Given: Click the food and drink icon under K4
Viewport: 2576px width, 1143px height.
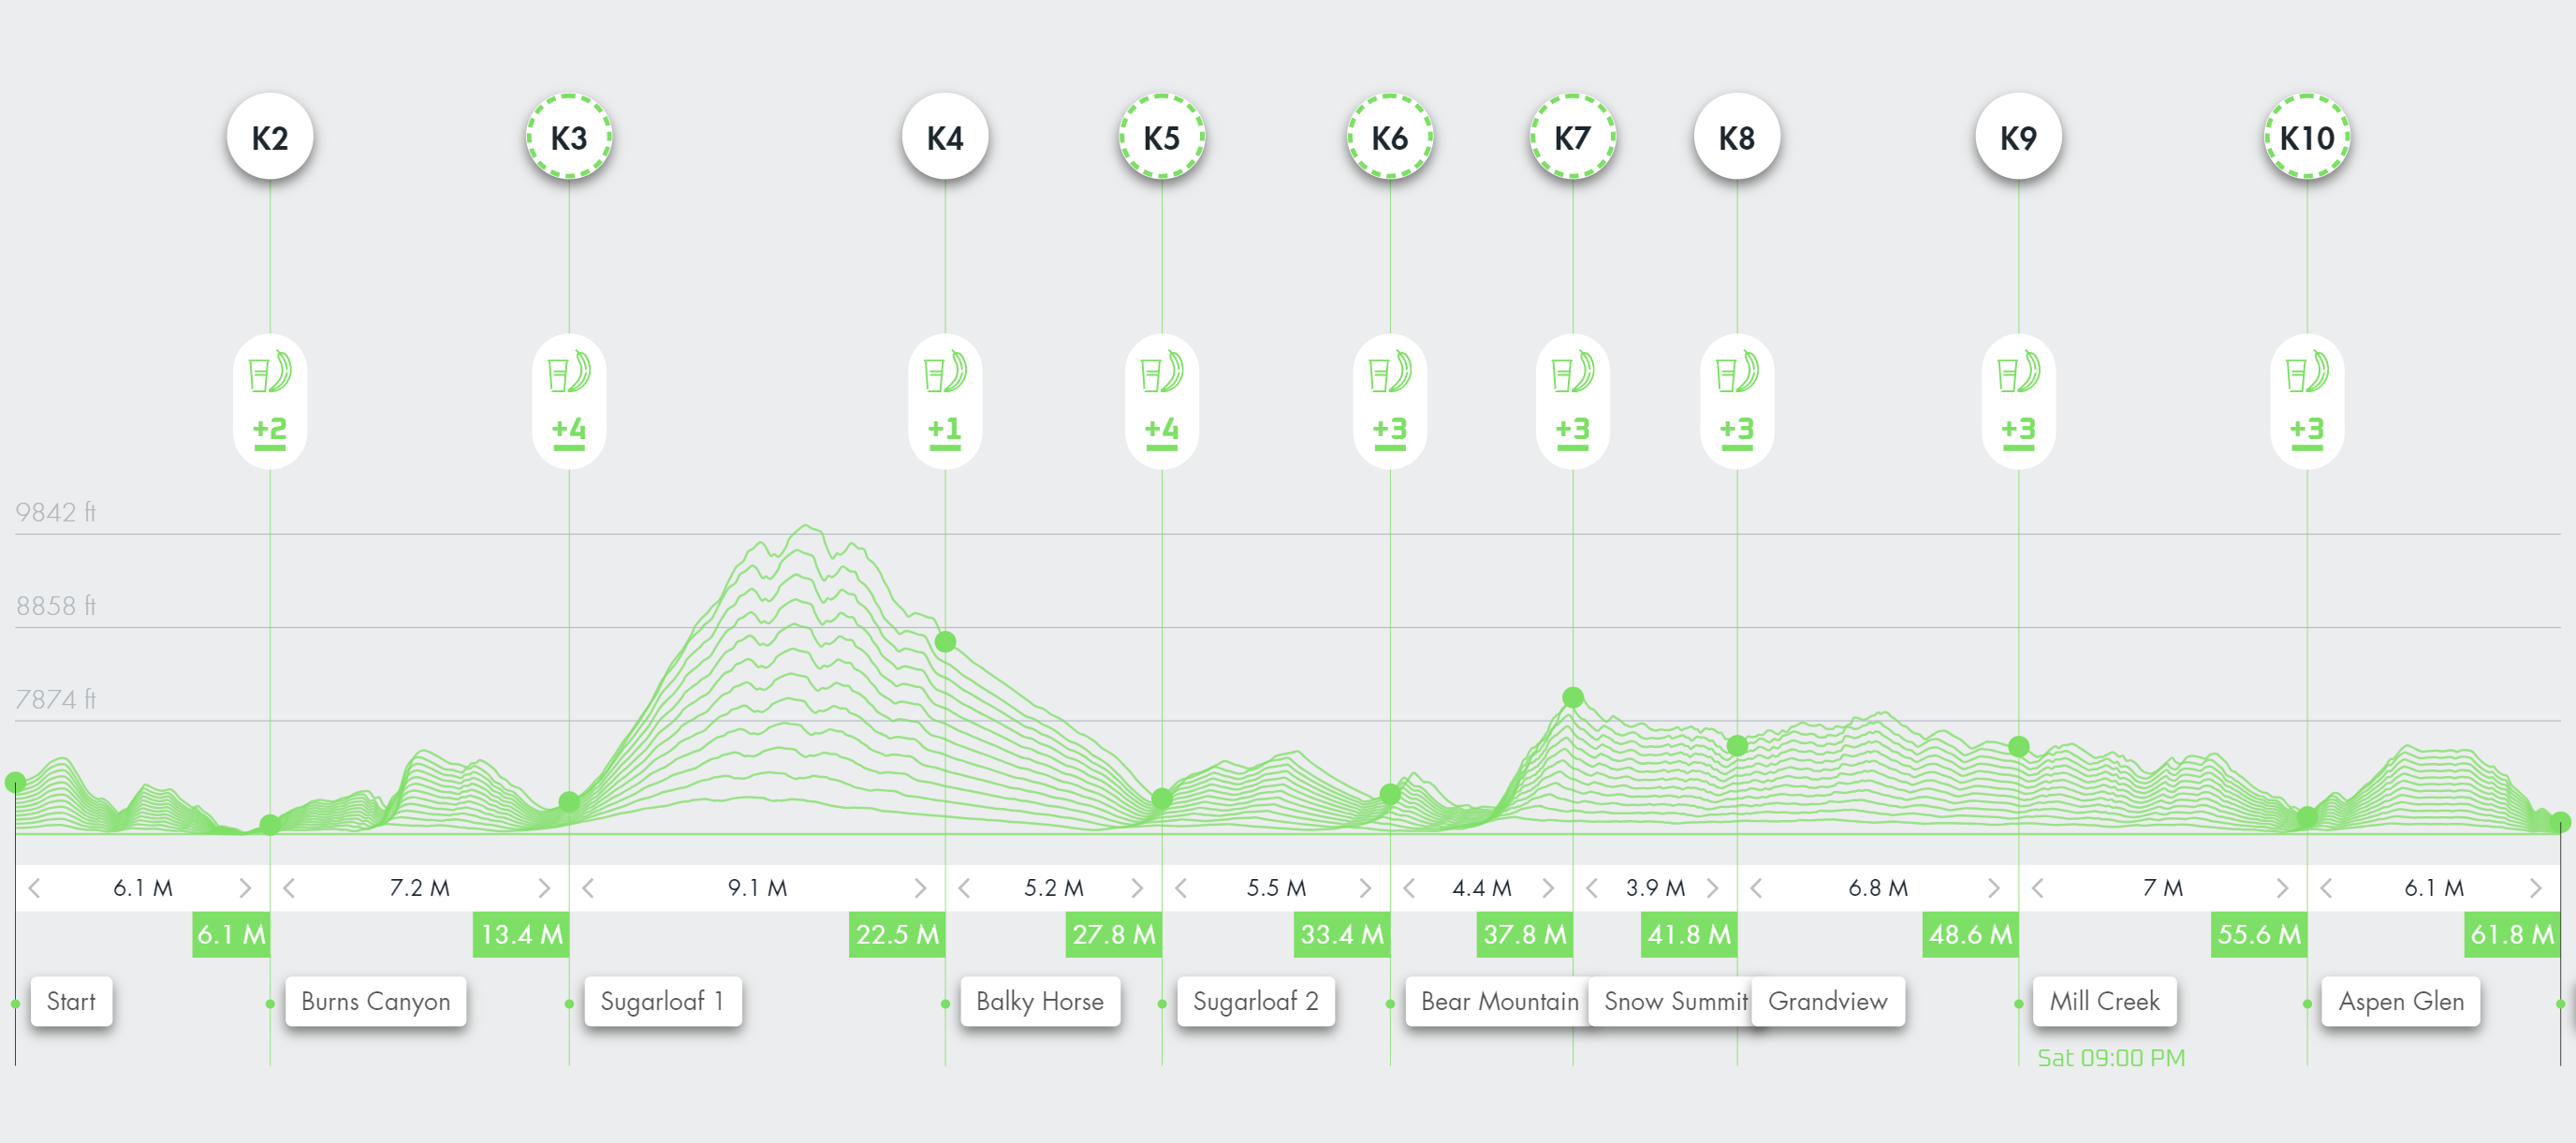Looking at the screenshot, I should [x=945, y=372].
